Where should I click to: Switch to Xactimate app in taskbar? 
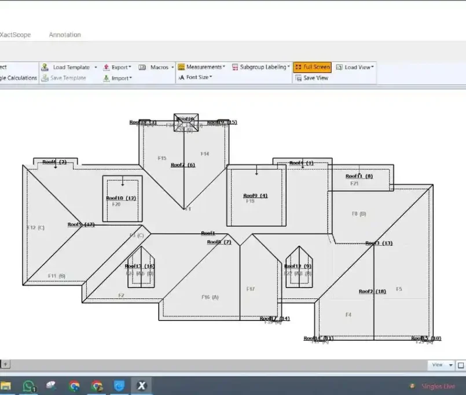141,386
